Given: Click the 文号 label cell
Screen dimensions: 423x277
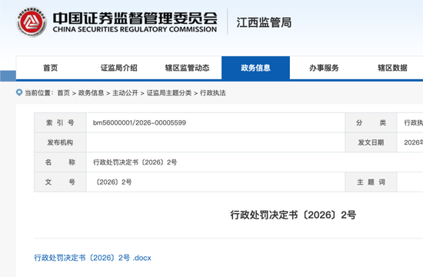Looking at the screenshot, I should [x=60, y=182].
